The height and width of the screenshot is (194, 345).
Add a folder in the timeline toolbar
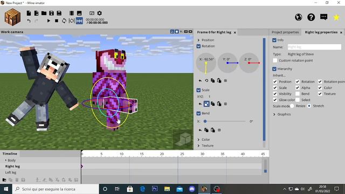(4, 180)
